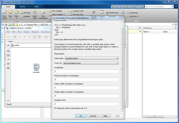The height and width of the screenshot is (123, 179).
Task: Click New Variable in the ribbon
Action: [x=56, y=11]
